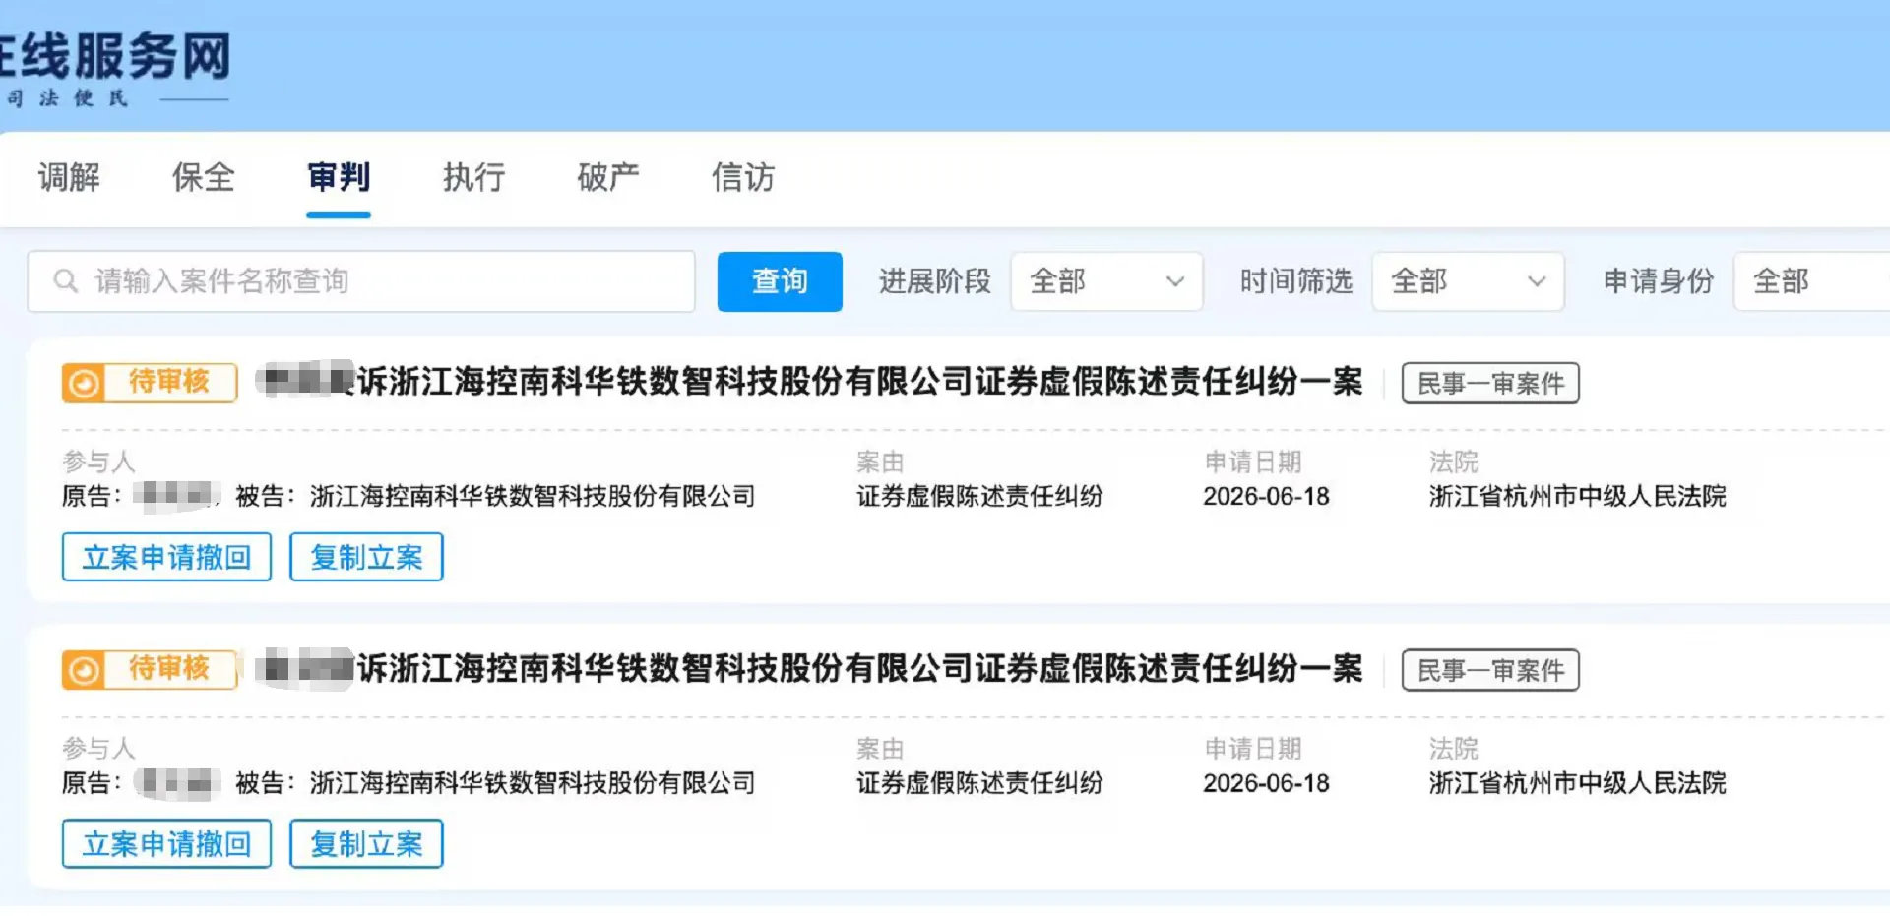The height and width of the screenshot is (916, 1890).
Task: Click first case's 浙江省杭州市中级人民法院 court text
Action: point(1578,496)
